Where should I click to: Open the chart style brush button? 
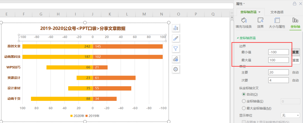coord(176,39)
